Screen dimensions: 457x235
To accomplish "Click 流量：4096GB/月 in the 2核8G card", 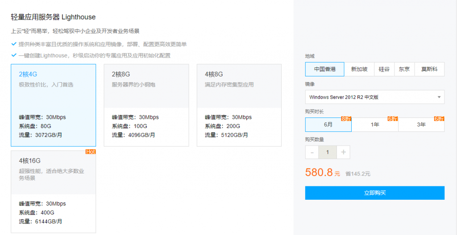I will tap(133, 135).
